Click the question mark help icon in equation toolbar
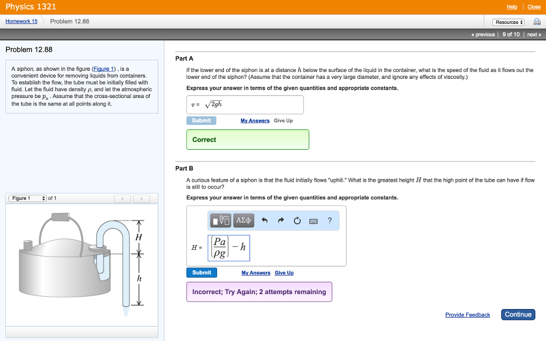The image size is (546, 341). point(330,220)
